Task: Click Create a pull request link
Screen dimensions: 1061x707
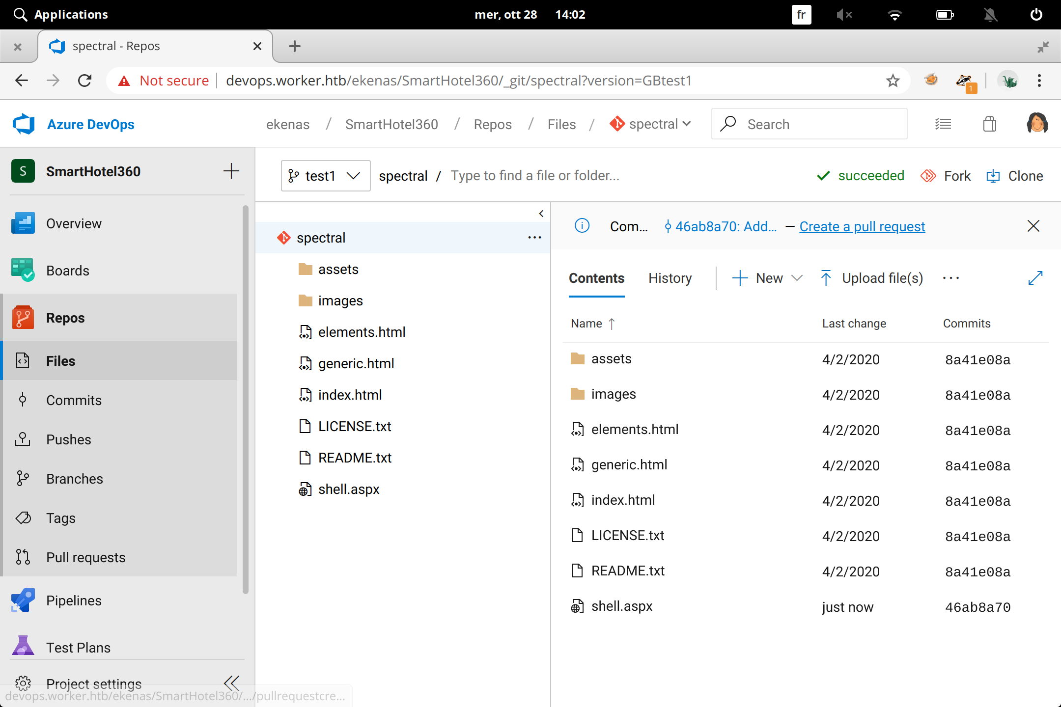Action: 862,226
